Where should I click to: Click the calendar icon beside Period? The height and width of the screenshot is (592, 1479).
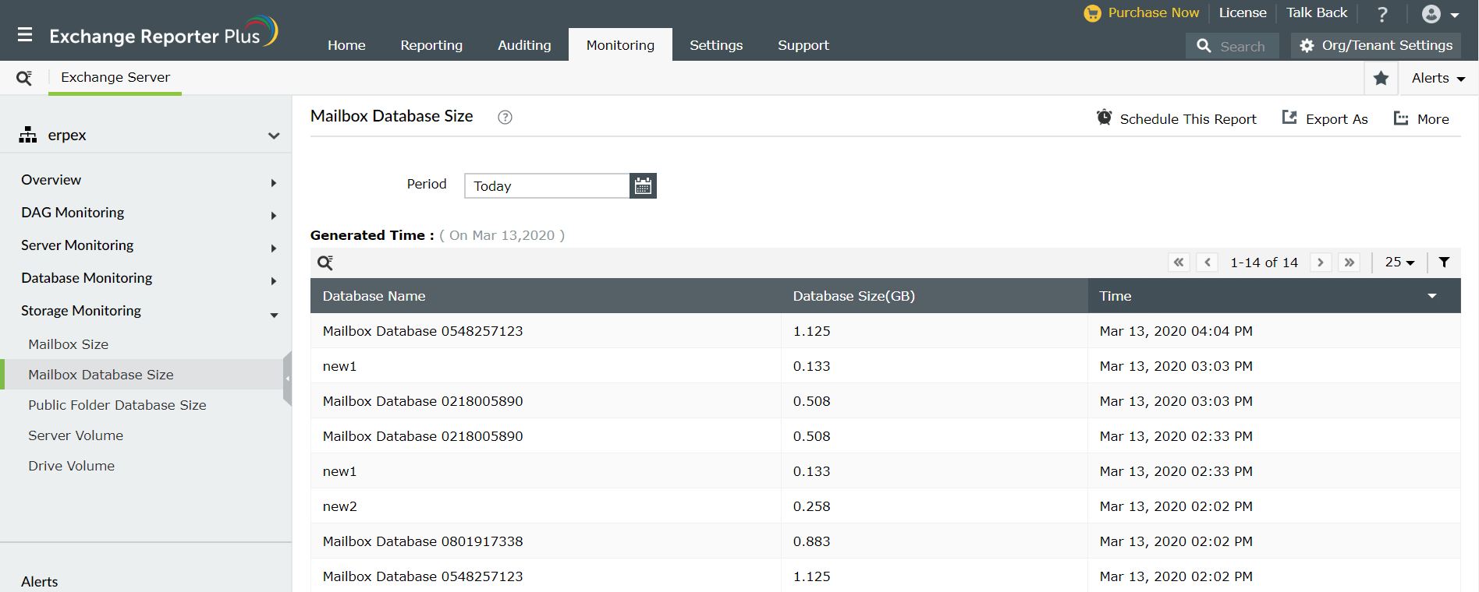click(643, 186)
